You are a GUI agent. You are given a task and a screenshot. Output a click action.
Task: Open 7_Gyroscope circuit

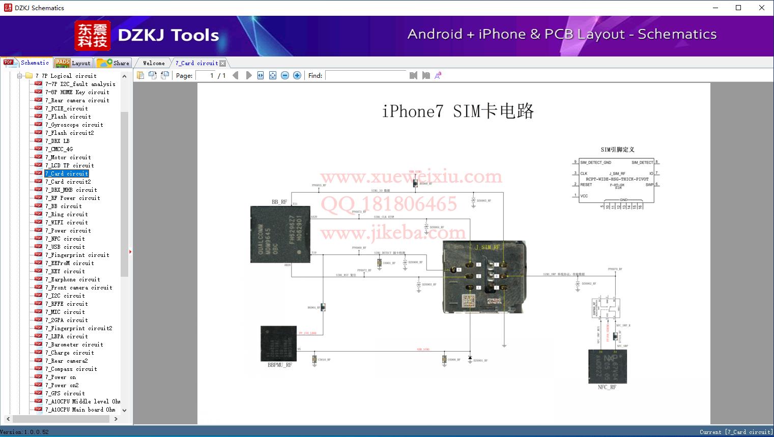coord(74,125)
